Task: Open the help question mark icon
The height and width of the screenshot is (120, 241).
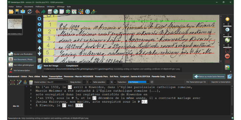Action: [87, 12]
